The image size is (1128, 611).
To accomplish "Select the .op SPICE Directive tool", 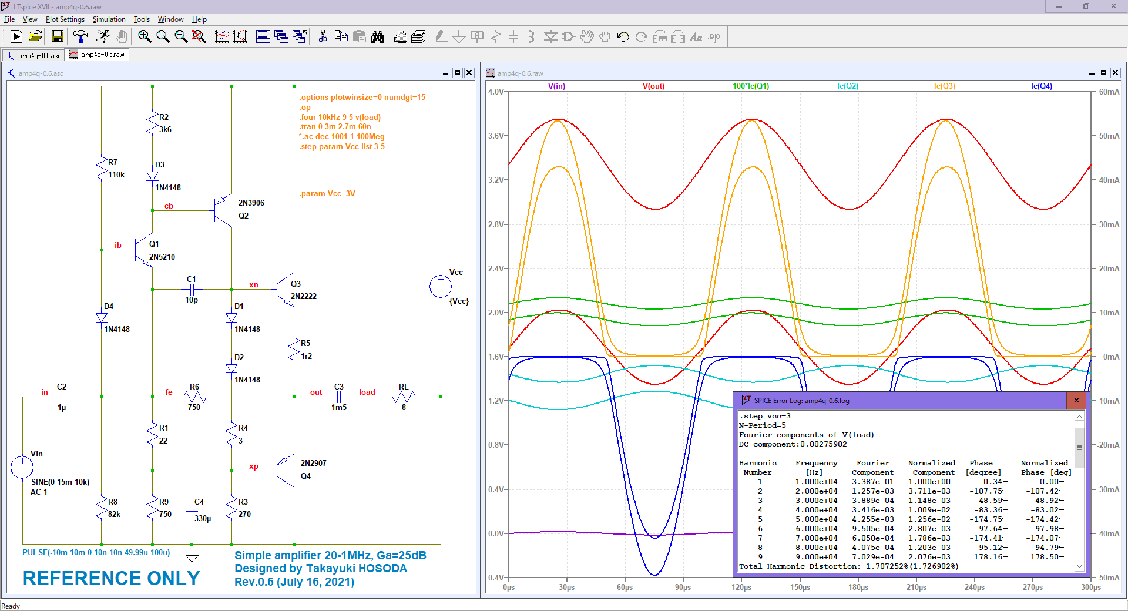I will (713, 36).
